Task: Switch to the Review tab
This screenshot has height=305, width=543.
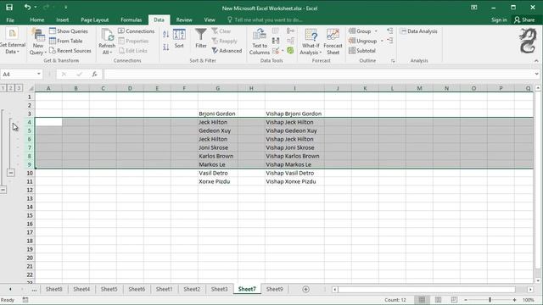Action: (x=184, y=19)
